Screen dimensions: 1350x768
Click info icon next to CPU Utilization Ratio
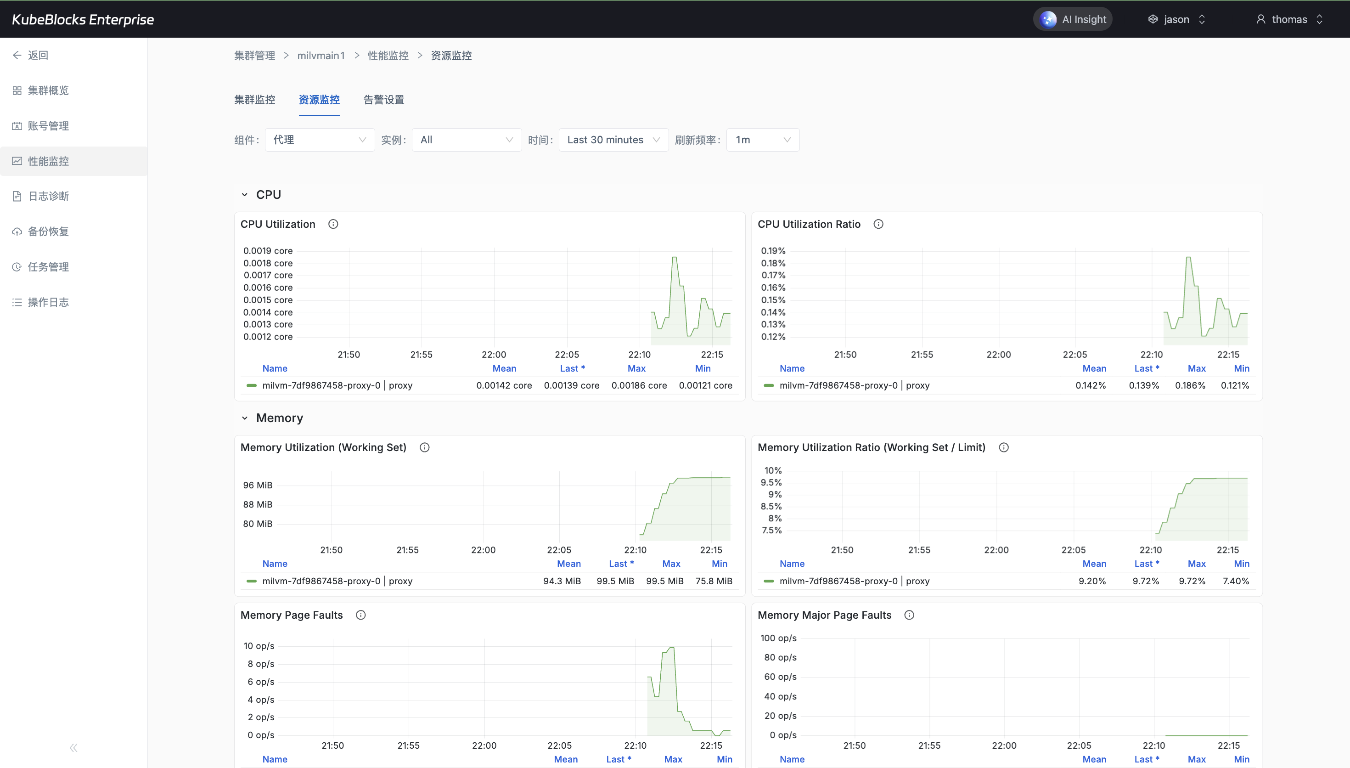(878, 224)
